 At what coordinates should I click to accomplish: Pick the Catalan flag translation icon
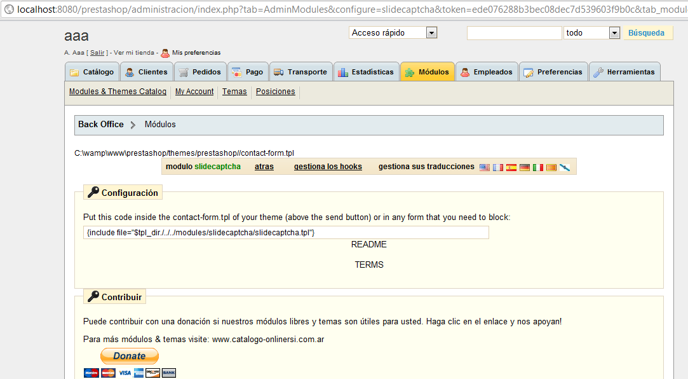pyautogui.click(x=551, y=167)
